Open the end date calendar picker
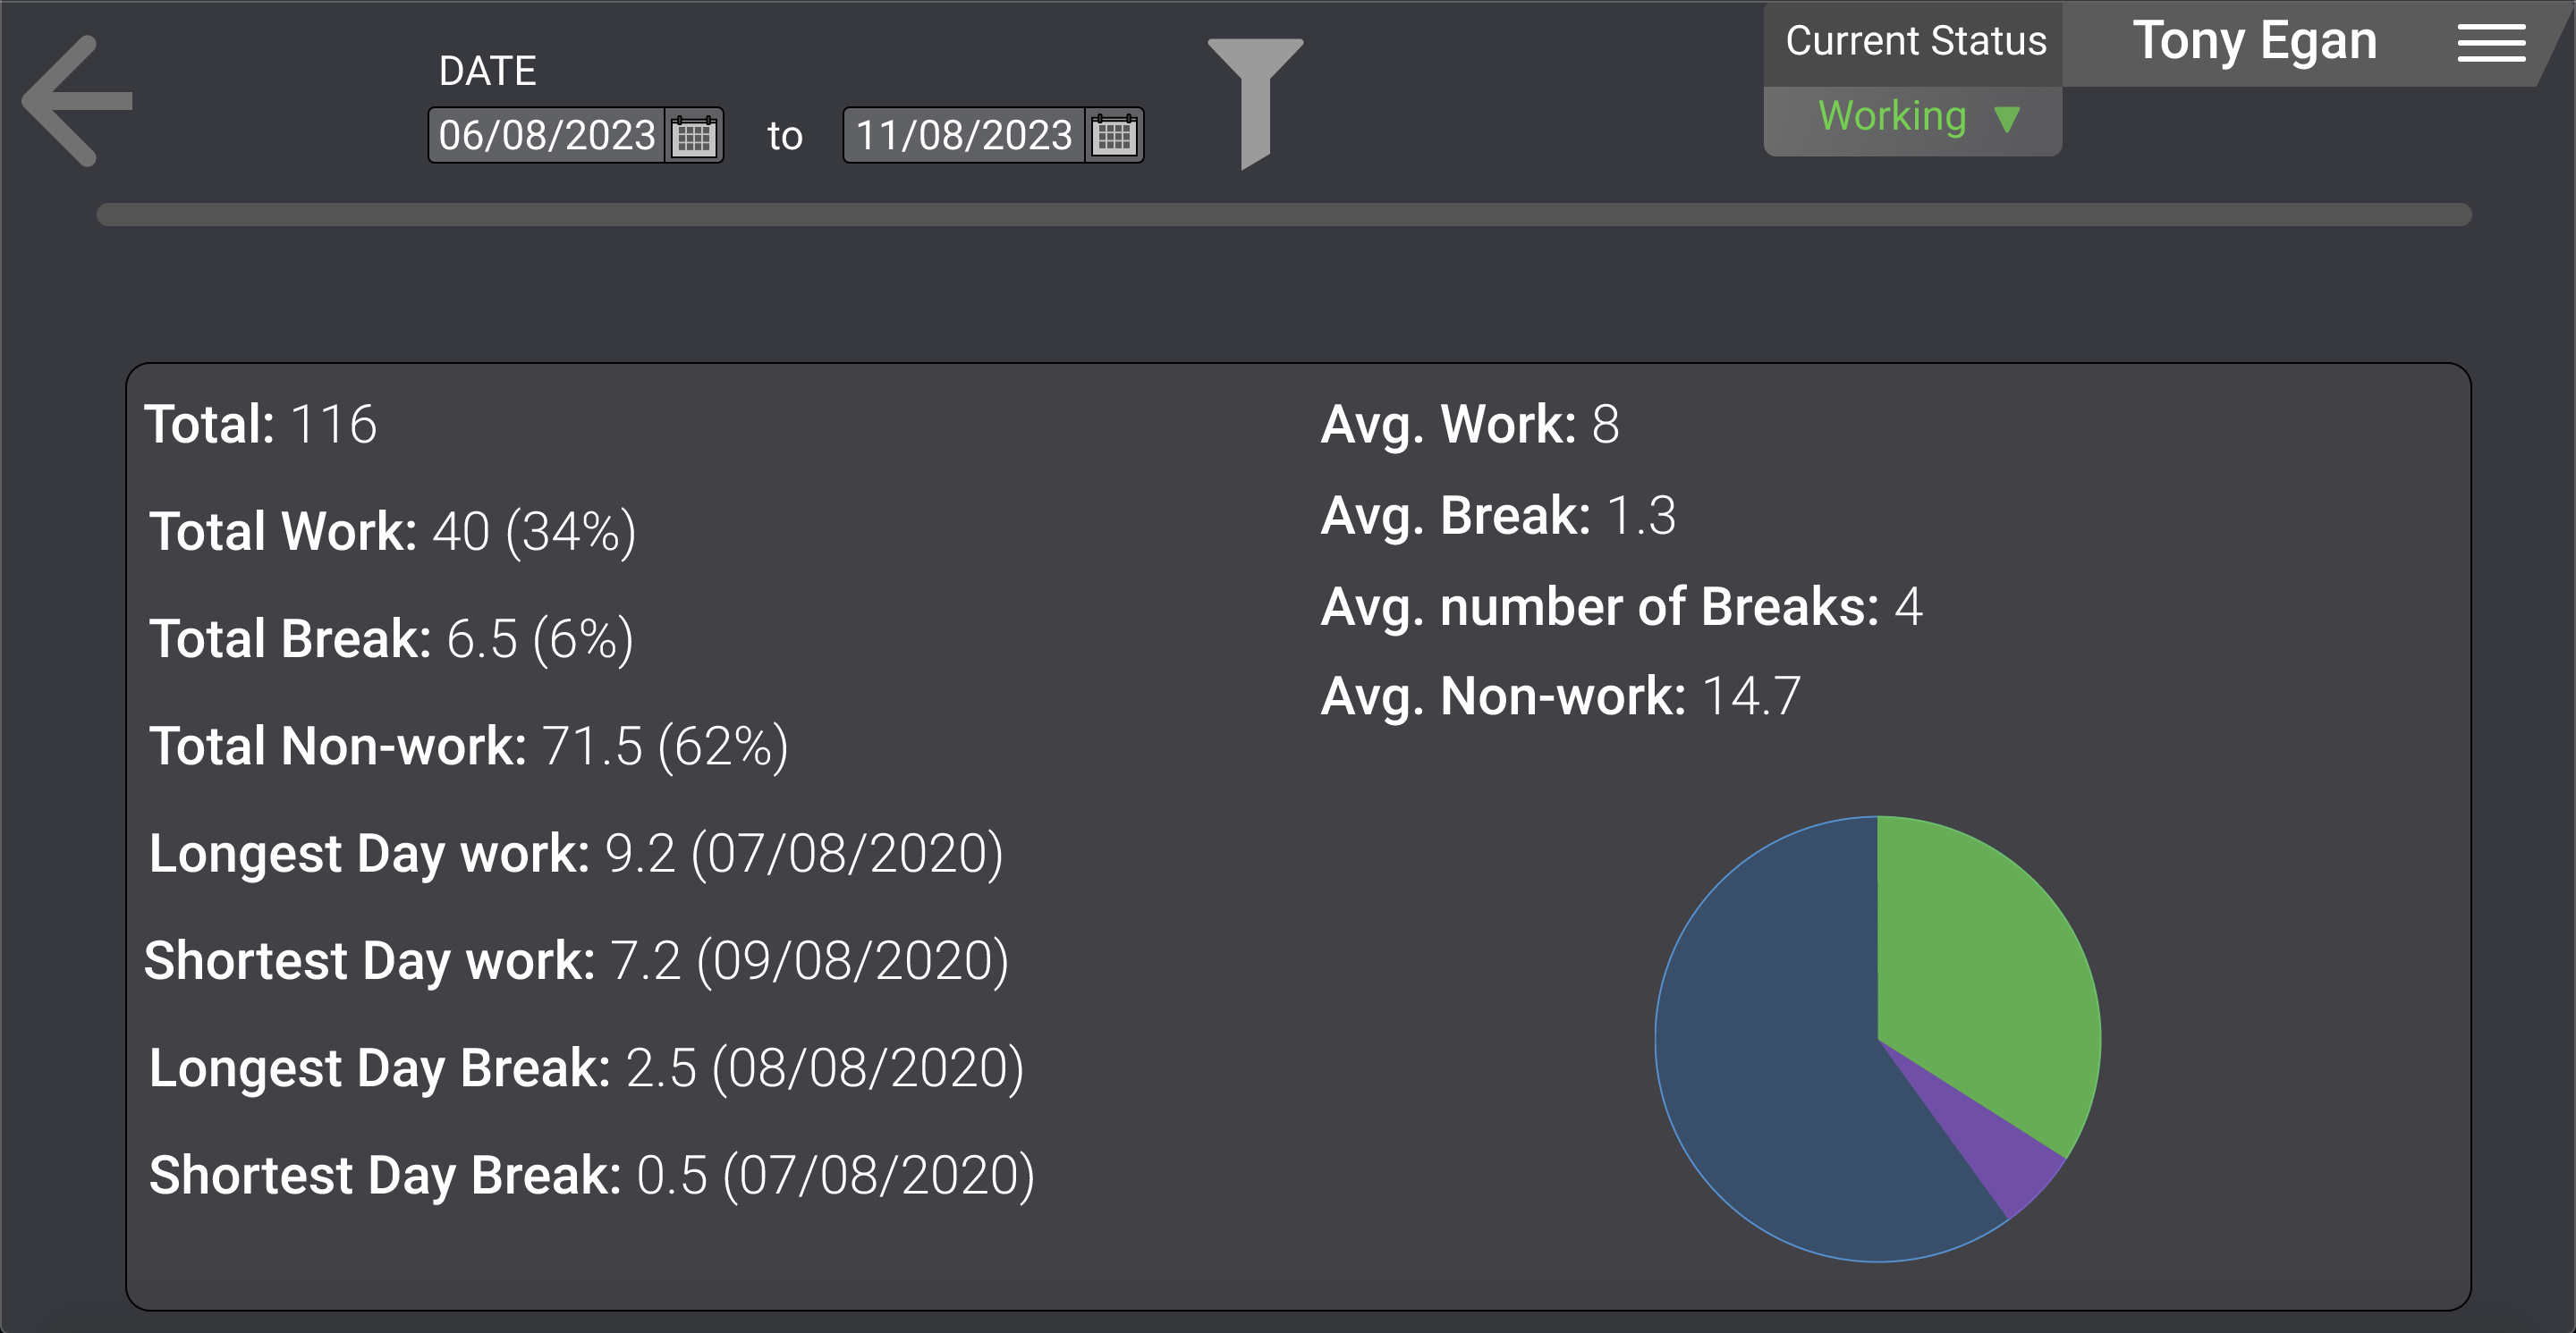 1113,136
